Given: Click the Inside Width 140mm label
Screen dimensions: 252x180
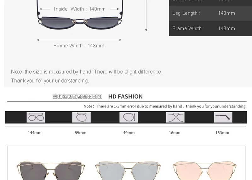Looking at the screenshot, I should point(80,9).
